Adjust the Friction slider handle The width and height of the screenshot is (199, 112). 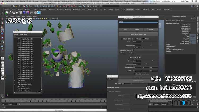(152, 61)
